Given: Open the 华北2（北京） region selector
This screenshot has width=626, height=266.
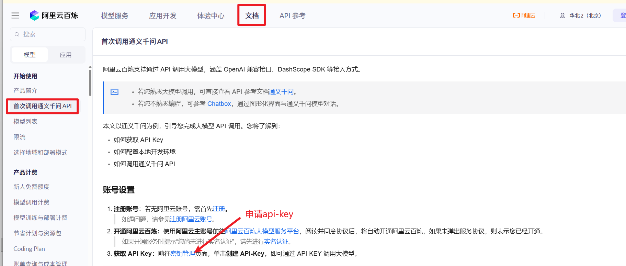Looking at the screenshot, I should [581, 15].
